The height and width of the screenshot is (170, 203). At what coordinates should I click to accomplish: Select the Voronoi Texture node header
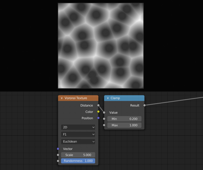click(x=78, y=98)
